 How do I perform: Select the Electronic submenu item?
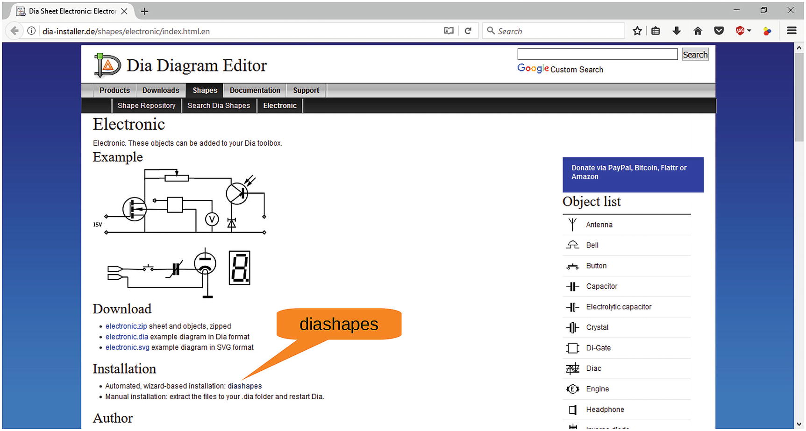point(280,106)
